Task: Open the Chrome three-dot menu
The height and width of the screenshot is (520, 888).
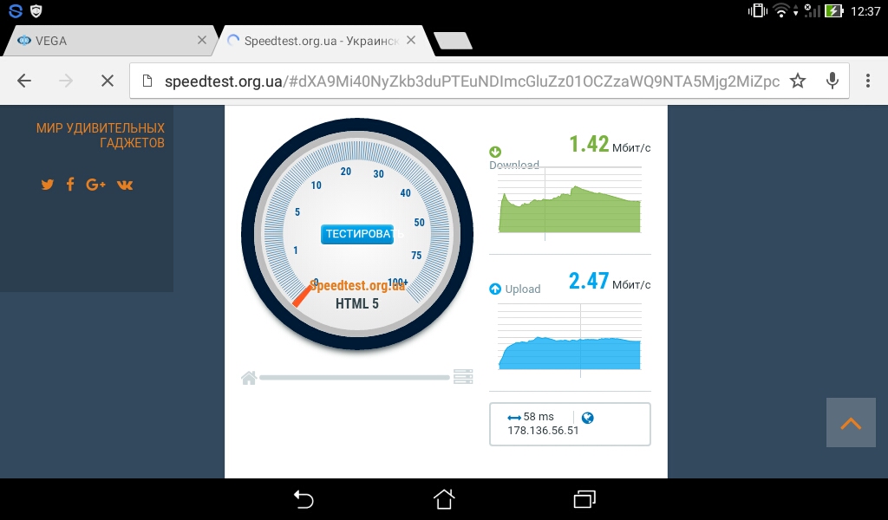Action: point(867,81)
